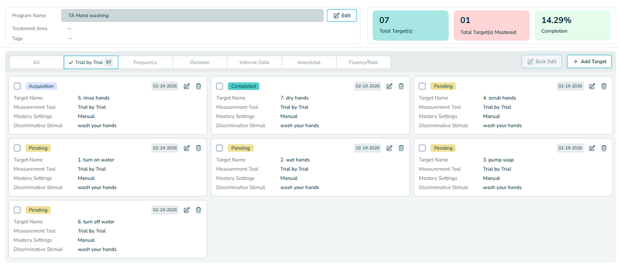Delete the dry hands target using trash icon
Image resolution: width=619 pixels, height=266 pixels.
point(401,86)
